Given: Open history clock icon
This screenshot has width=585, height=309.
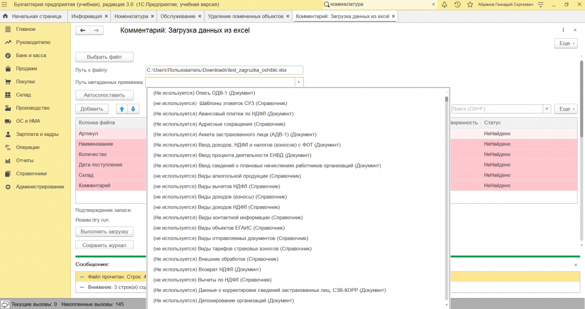Looking at the screenshot, I should coord(458,5).
